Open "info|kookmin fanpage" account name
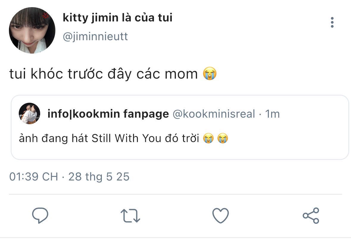The height and width of the screenshot is (243, 351). pos(108,114)
